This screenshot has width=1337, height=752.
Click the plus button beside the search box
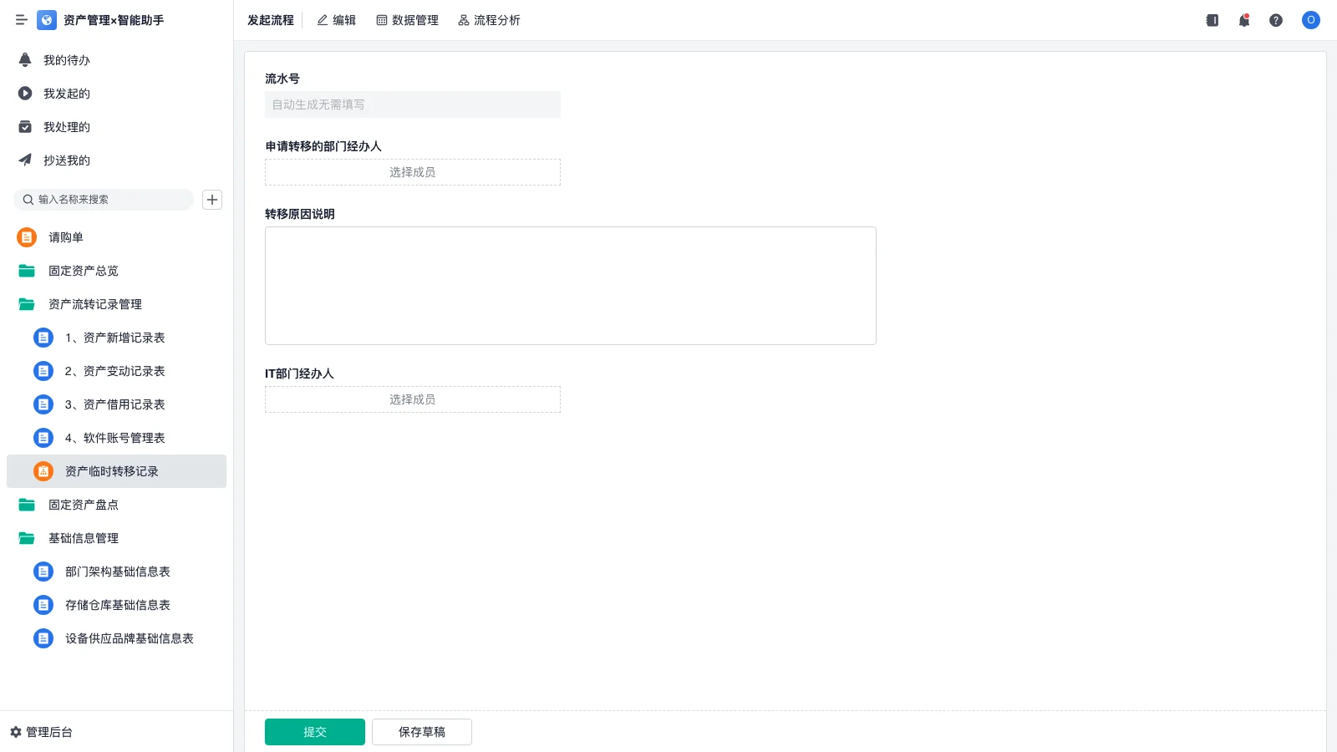pyautogui.click(x=212, y=200)
